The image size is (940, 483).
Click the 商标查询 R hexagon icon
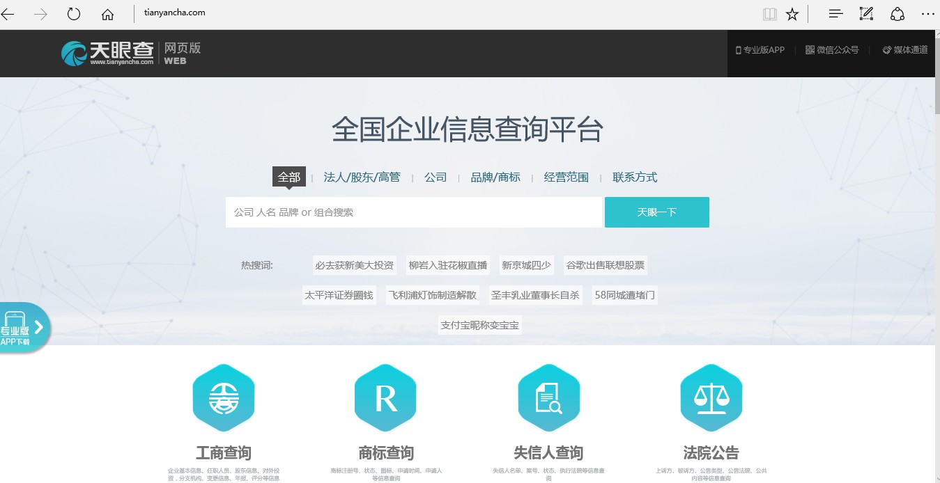(x=385, y=398)
